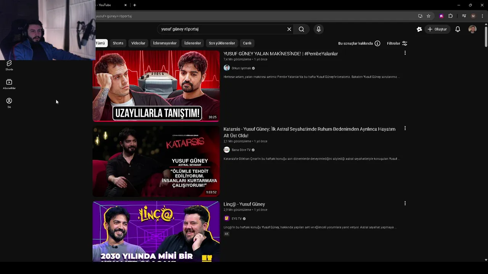Select the Canlı filter chip
Image resolution: width=488 pixels, height=274 pixels.
coord(247,43)
